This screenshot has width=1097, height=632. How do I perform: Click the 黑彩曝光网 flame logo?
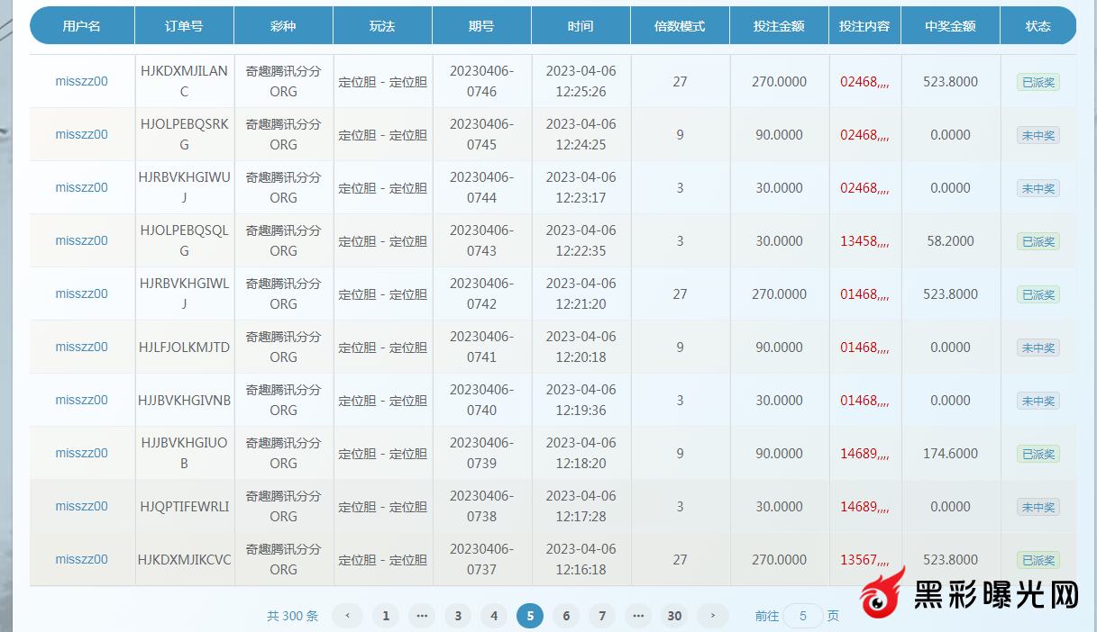pos(883,594)
